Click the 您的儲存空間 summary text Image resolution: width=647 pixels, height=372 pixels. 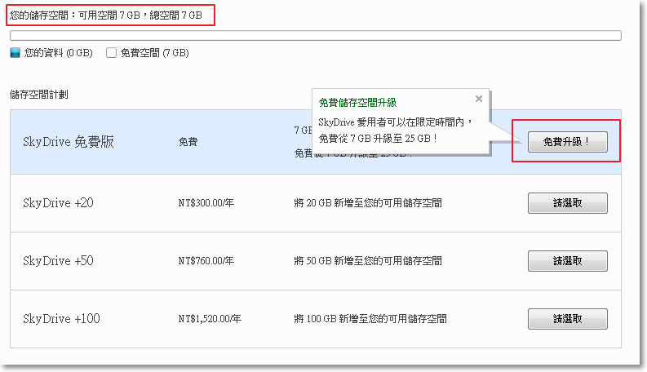point(105,15)
